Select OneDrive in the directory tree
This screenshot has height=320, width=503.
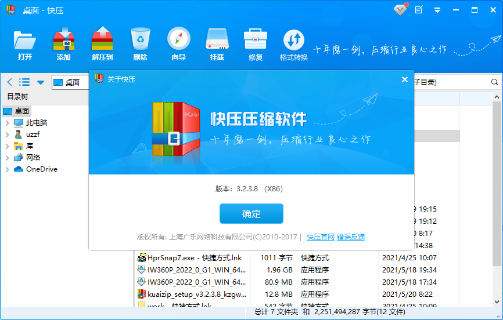[x=35, y=169]
